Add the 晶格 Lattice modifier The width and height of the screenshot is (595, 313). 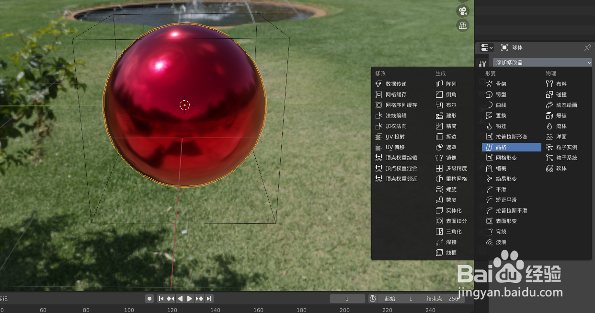(x=511, y=147)
